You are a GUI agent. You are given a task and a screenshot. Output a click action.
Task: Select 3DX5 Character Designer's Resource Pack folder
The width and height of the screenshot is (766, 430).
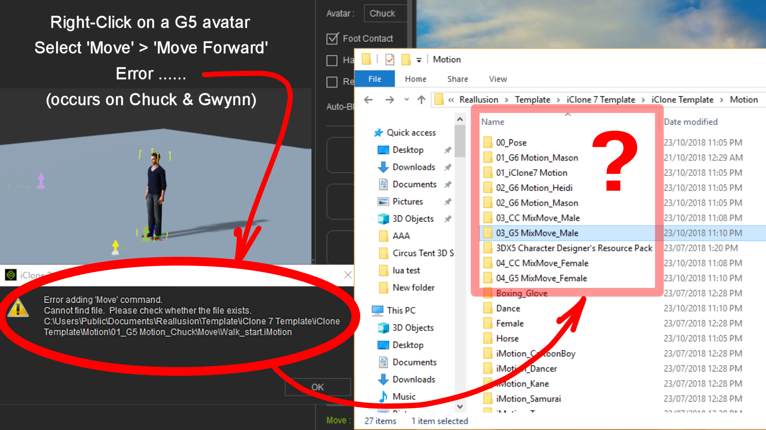click(574, 248)
